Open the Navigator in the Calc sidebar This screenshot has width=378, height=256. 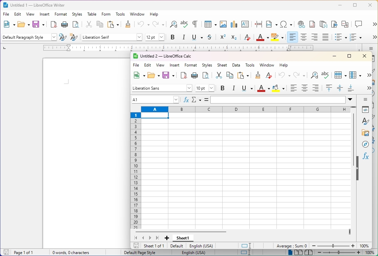click(x=366, y=144)
